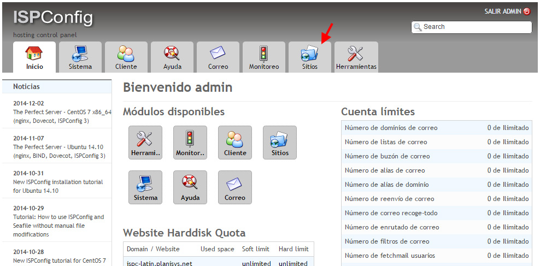This screenshot has width=540, height=266.
Task: Click the Módulos disponibles heading
Action: point(174,111)
